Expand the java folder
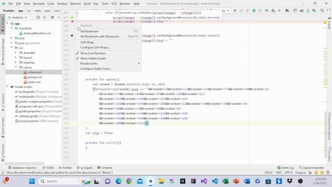The width and height of the screenshot is (332, 187). tap(11, 38)
